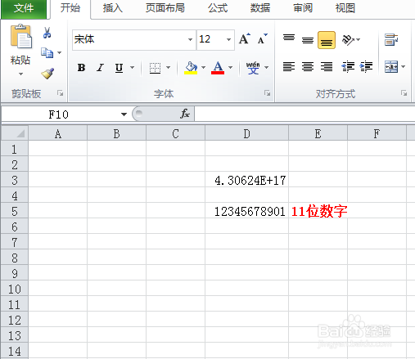Toggle bottom align highlighted button
Image resolution: width=415 pixels, height=359 pixels.
click(x=327, y=40)
